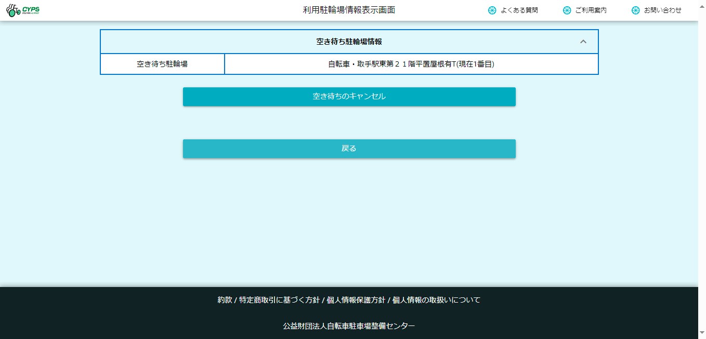
Task: Click the CYPS logo in the header
Action: tap(23, 10)
